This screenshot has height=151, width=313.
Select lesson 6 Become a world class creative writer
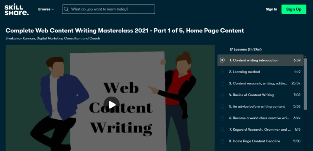click(260, 118)
